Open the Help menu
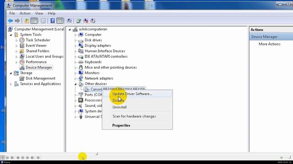Image resolution: width=293 pixels, height=164 pixels. [52, 13]
